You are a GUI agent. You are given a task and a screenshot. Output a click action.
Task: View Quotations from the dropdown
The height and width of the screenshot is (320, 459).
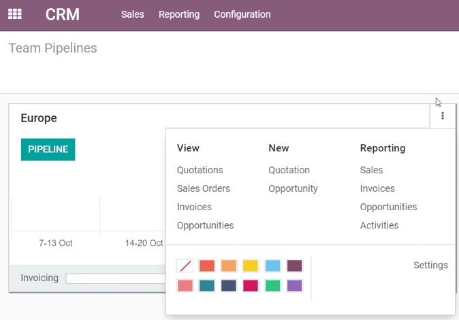click(200, 170)
